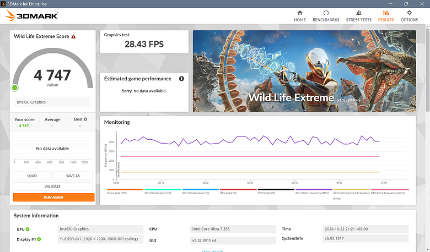Maximize the 3DMark window
Image resolution: width=430 pixels, height=252 pixels.
pos(406,3)
